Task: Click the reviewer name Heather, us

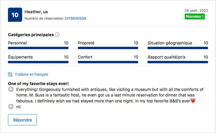Action: (36, 12)
